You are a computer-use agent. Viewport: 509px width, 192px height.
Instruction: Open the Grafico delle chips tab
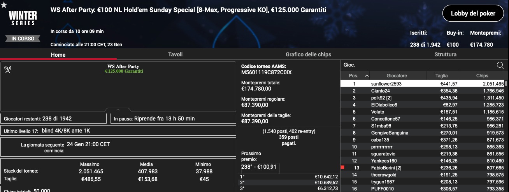pyautogui.click(x=308, y=55)
